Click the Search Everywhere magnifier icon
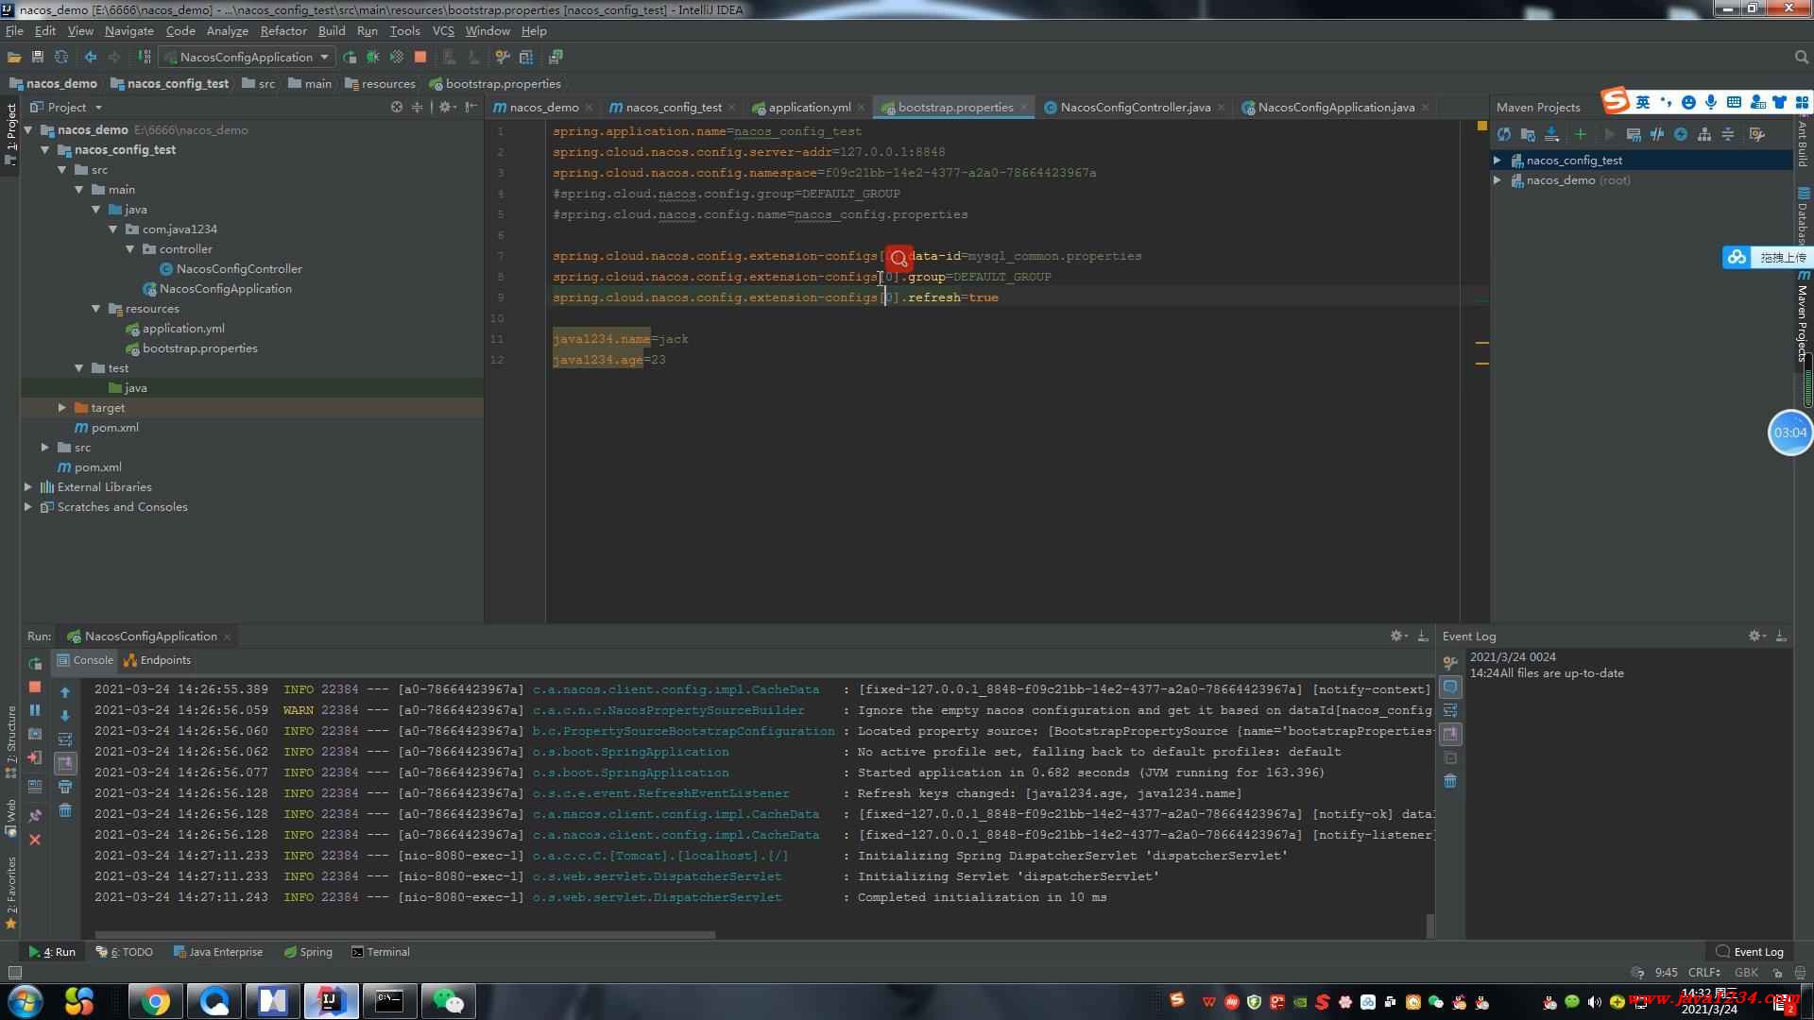The width and height of the screenshot is (1814, 1020). click(x=1801, y=58)
